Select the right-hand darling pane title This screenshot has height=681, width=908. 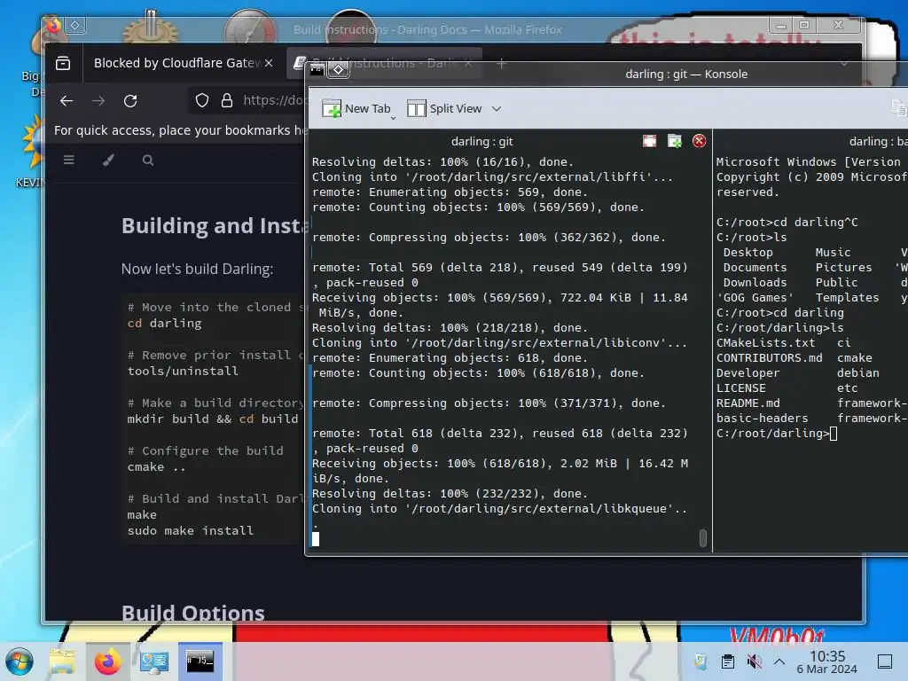[x=877, y=141]
